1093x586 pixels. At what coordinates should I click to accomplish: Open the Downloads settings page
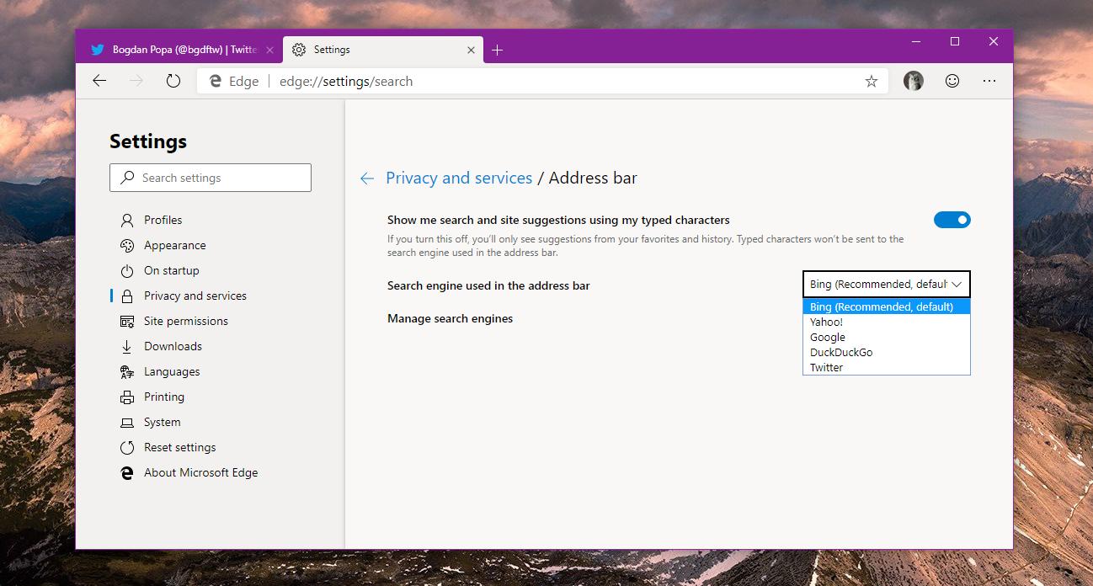173,346
